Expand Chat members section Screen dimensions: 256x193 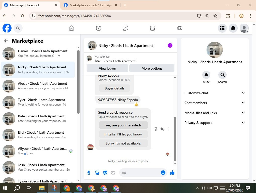tap(215, 103)
